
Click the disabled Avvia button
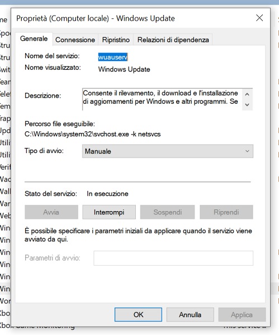(51, 212)
